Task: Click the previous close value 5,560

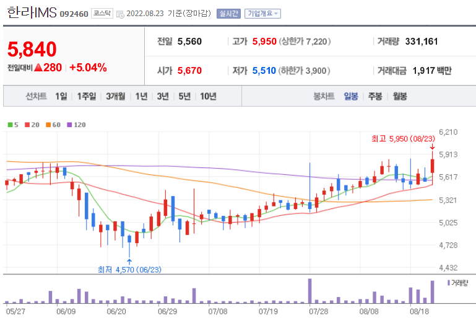Action: (189, 42)
